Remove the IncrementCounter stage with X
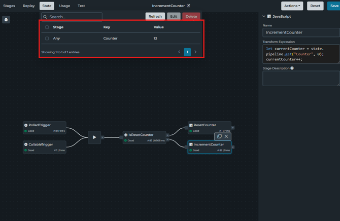Image resolution: width=340 pixels, height=221 pixels. [x=226, y=136]
